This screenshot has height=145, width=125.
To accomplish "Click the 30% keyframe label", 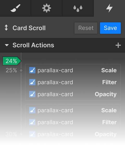I will click(11, 134).
